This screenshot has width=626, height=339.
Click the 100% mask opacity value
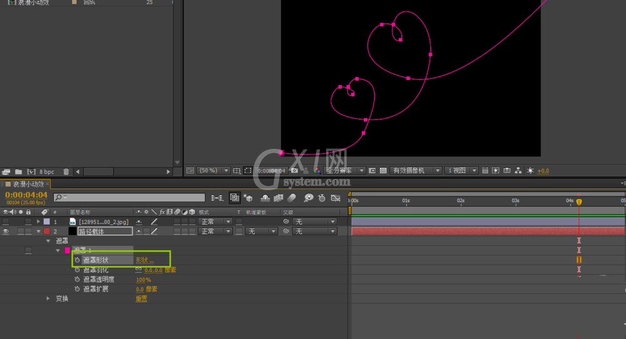tap(143, 280)
